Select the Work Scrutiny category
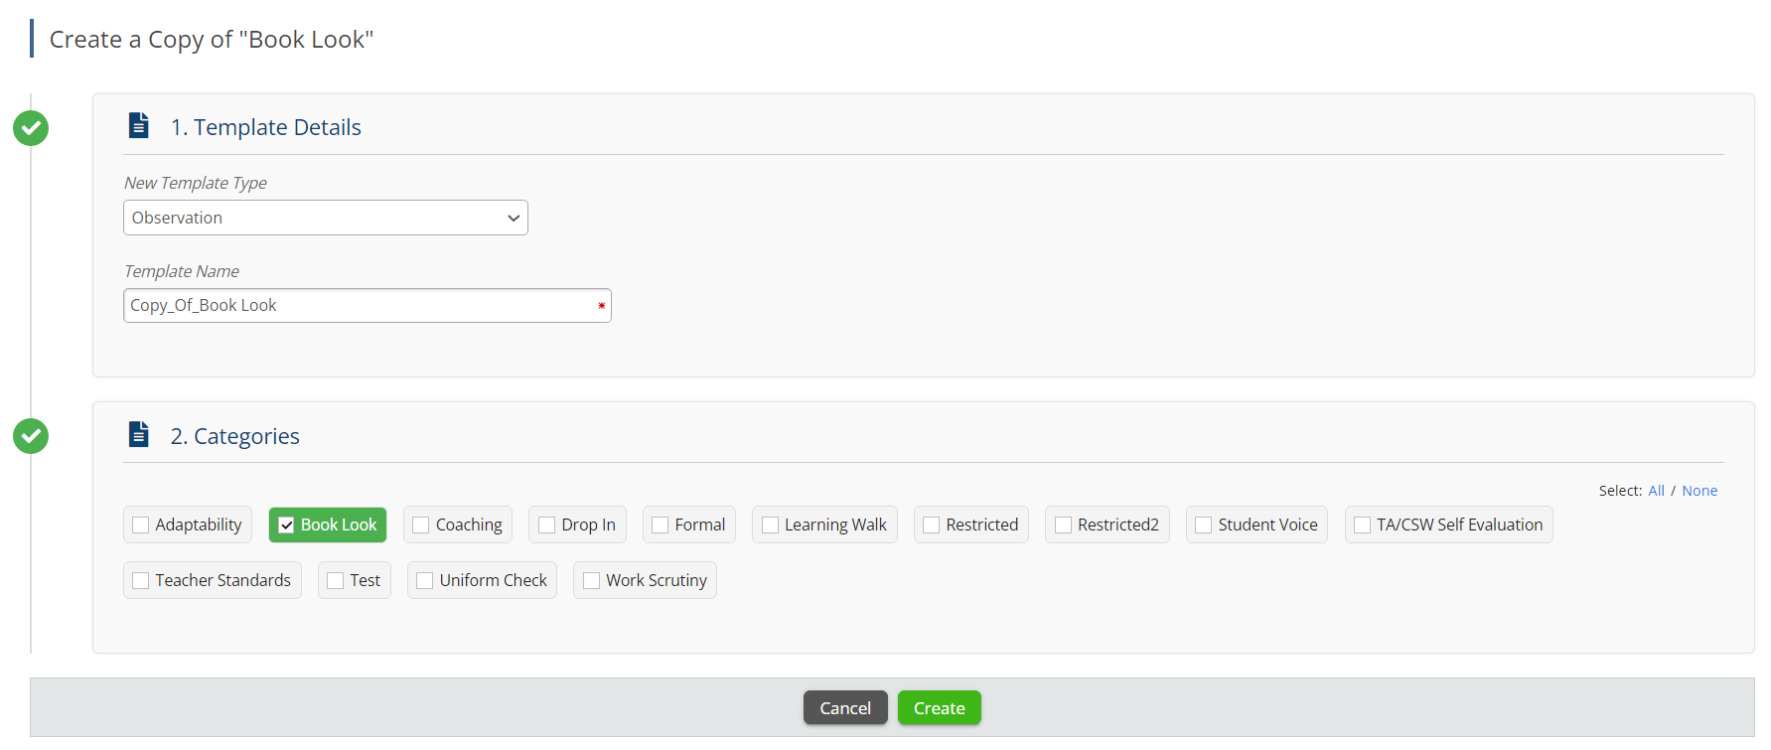Viewport: 1771px width, 750px height. coord(591,581)
